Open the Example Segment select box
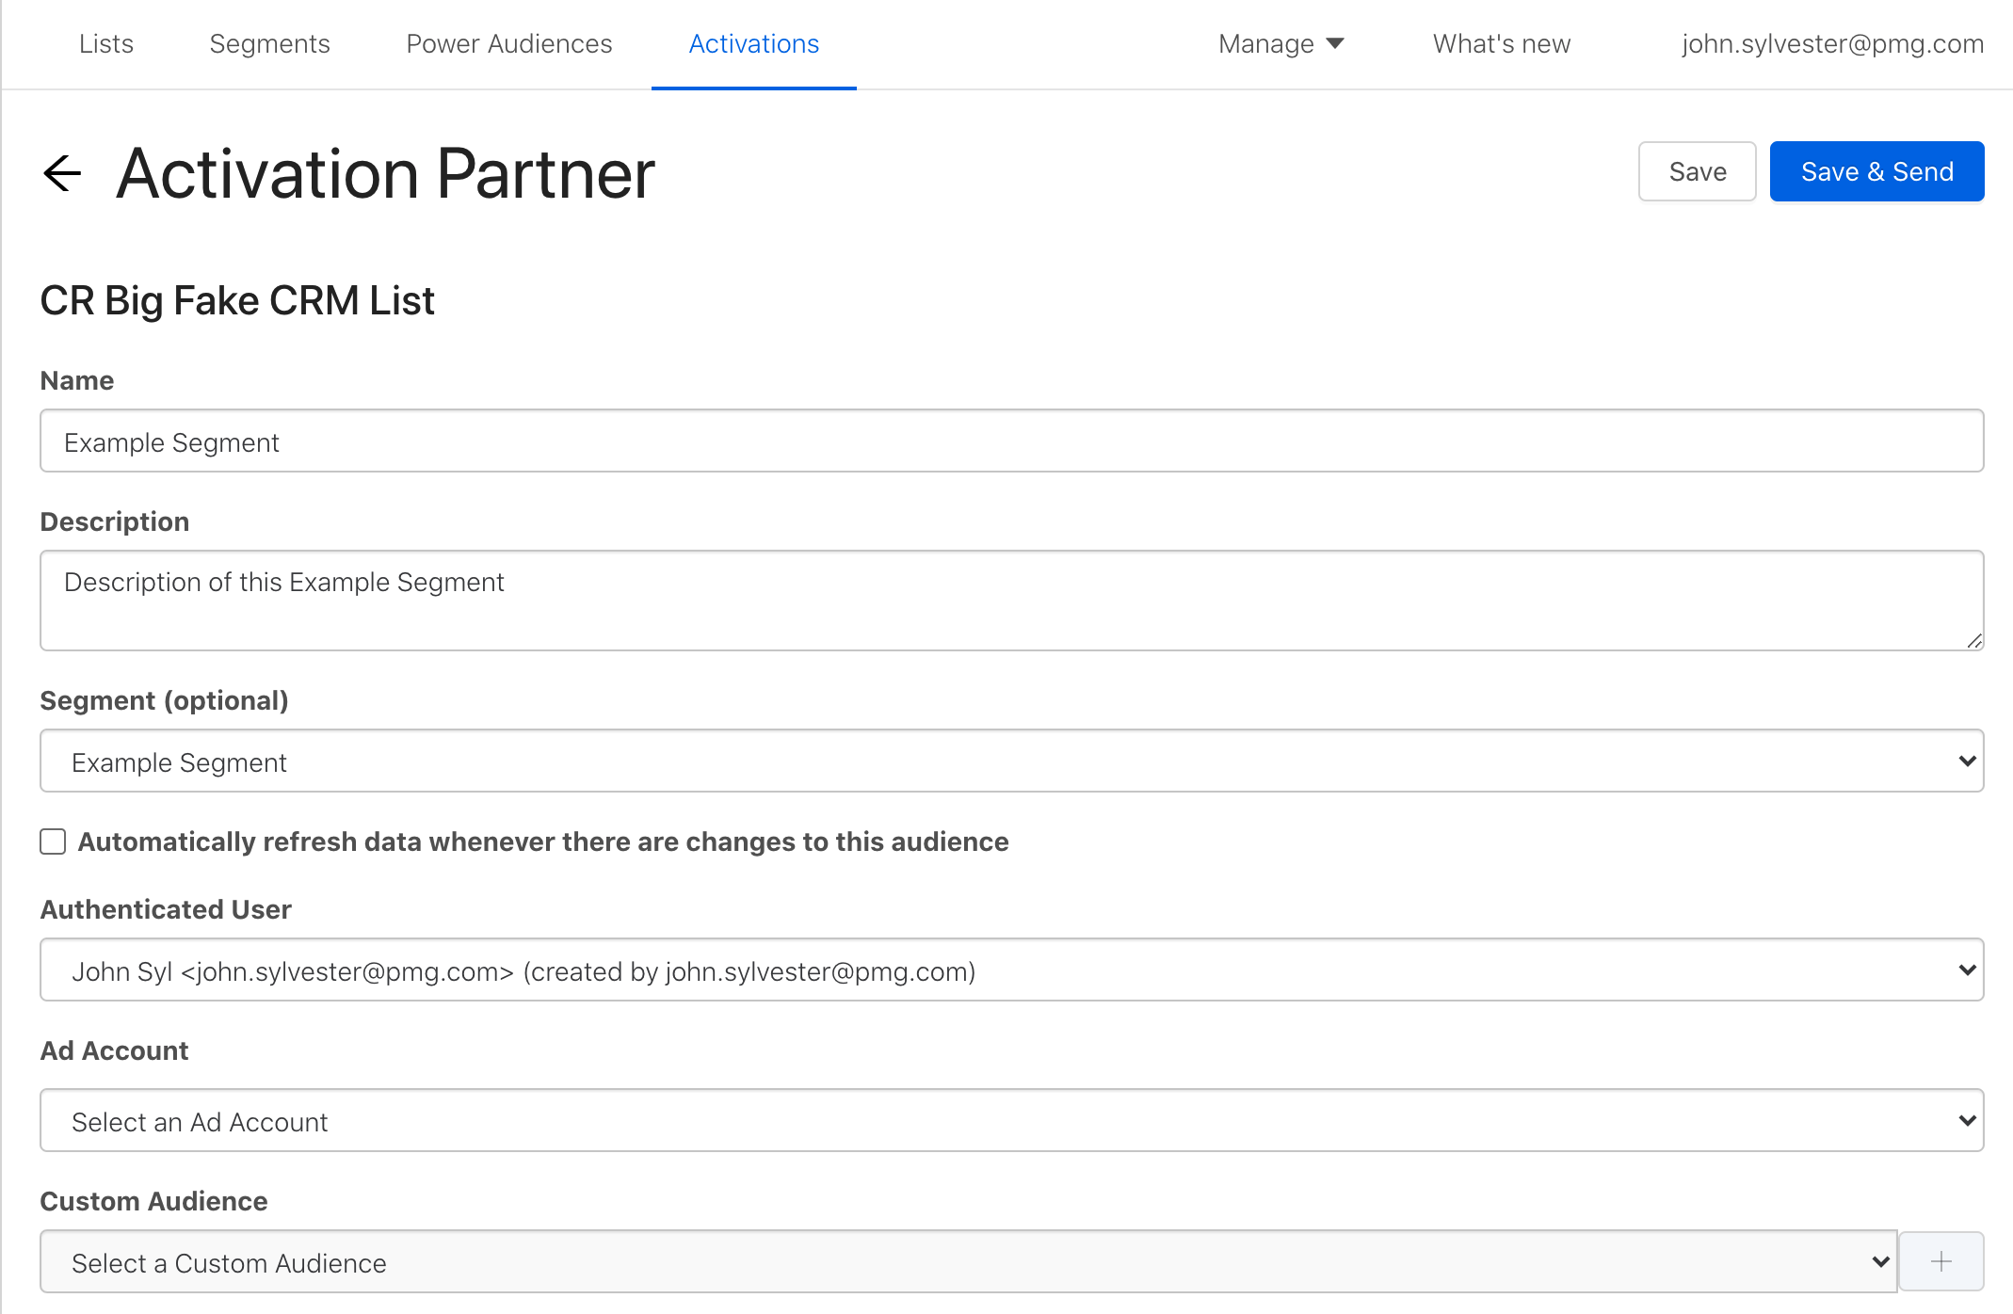This screenshot has width=2013, height=1314. point(1011,761)
